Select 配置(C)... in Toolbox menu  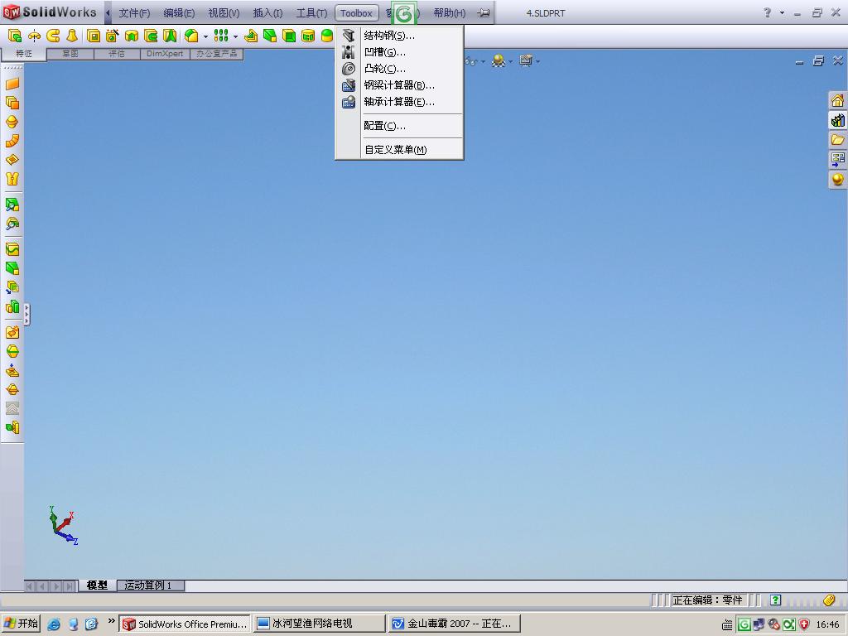pos(400,126)
